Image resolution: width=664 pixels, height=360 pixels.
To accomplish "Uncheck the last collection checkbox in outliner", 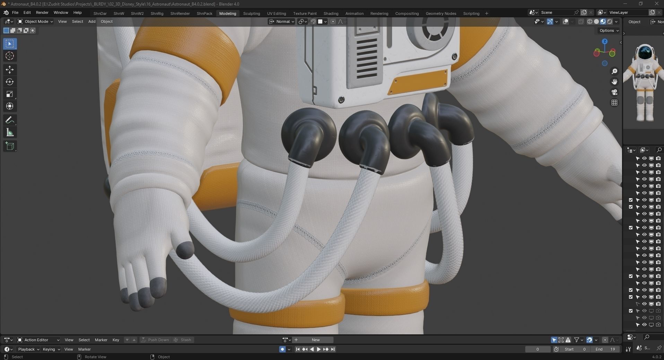I will pos(631,311).
